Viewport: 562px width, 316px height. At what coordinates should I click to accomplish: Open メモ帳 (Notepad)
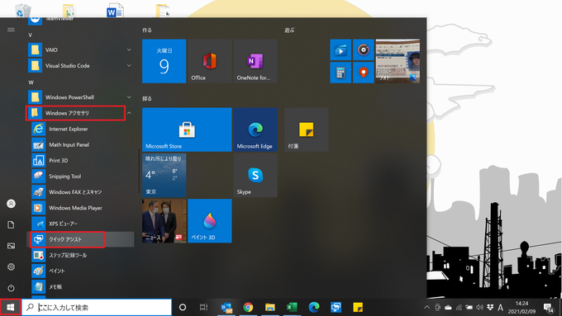pos(81,286)
